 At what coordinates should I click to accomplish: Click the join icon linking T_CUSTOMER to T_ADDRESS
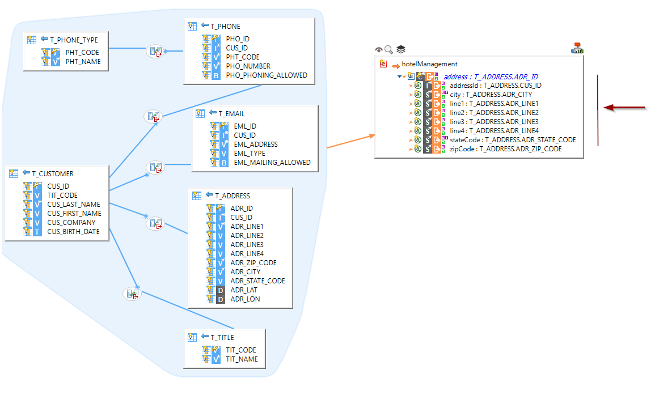point(155,223)
